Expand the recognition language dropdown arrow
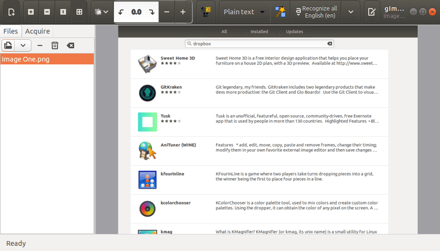 (351, 12)
